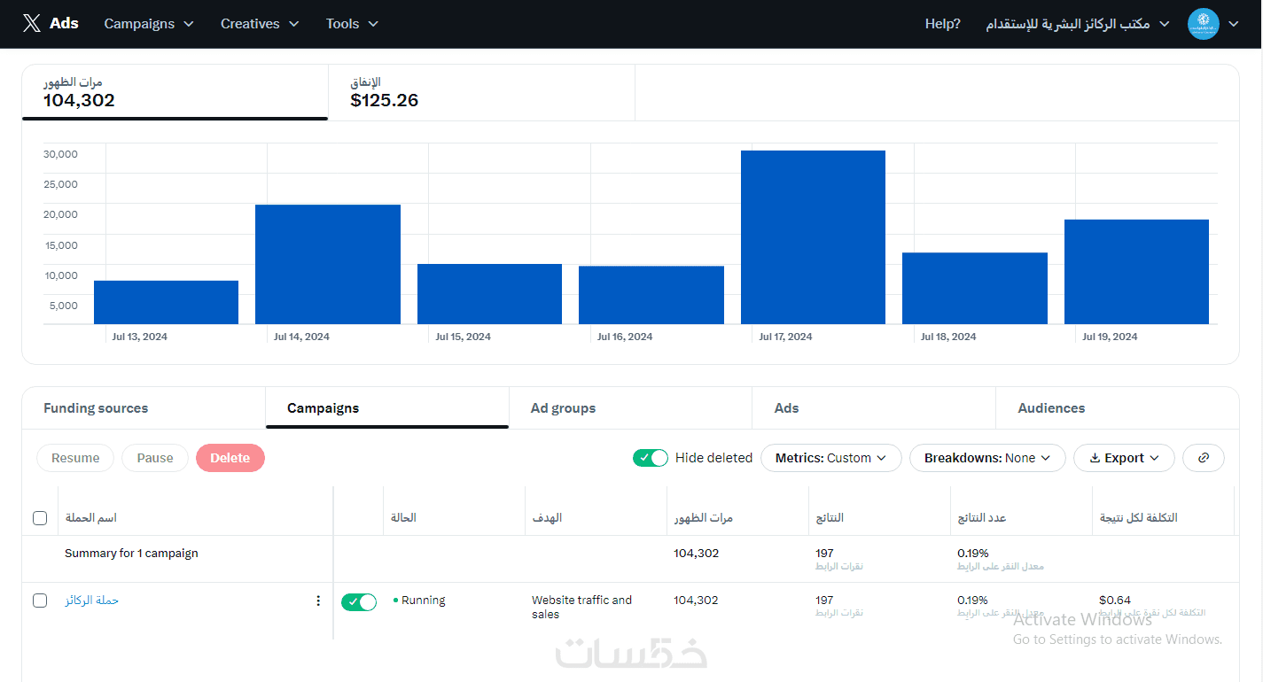
Task: Open the Tools menu
Action: pyautogui.click(x=352, y=24)
